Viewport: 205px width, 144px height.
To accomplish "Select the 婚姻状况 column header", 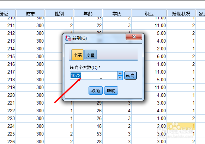I will pos(181,13).
